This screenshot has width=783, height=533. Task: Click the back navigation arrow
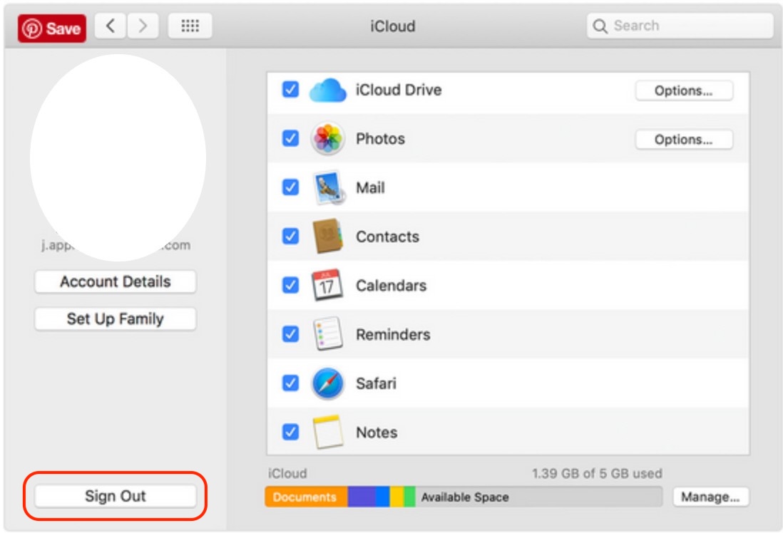[111, 26]
